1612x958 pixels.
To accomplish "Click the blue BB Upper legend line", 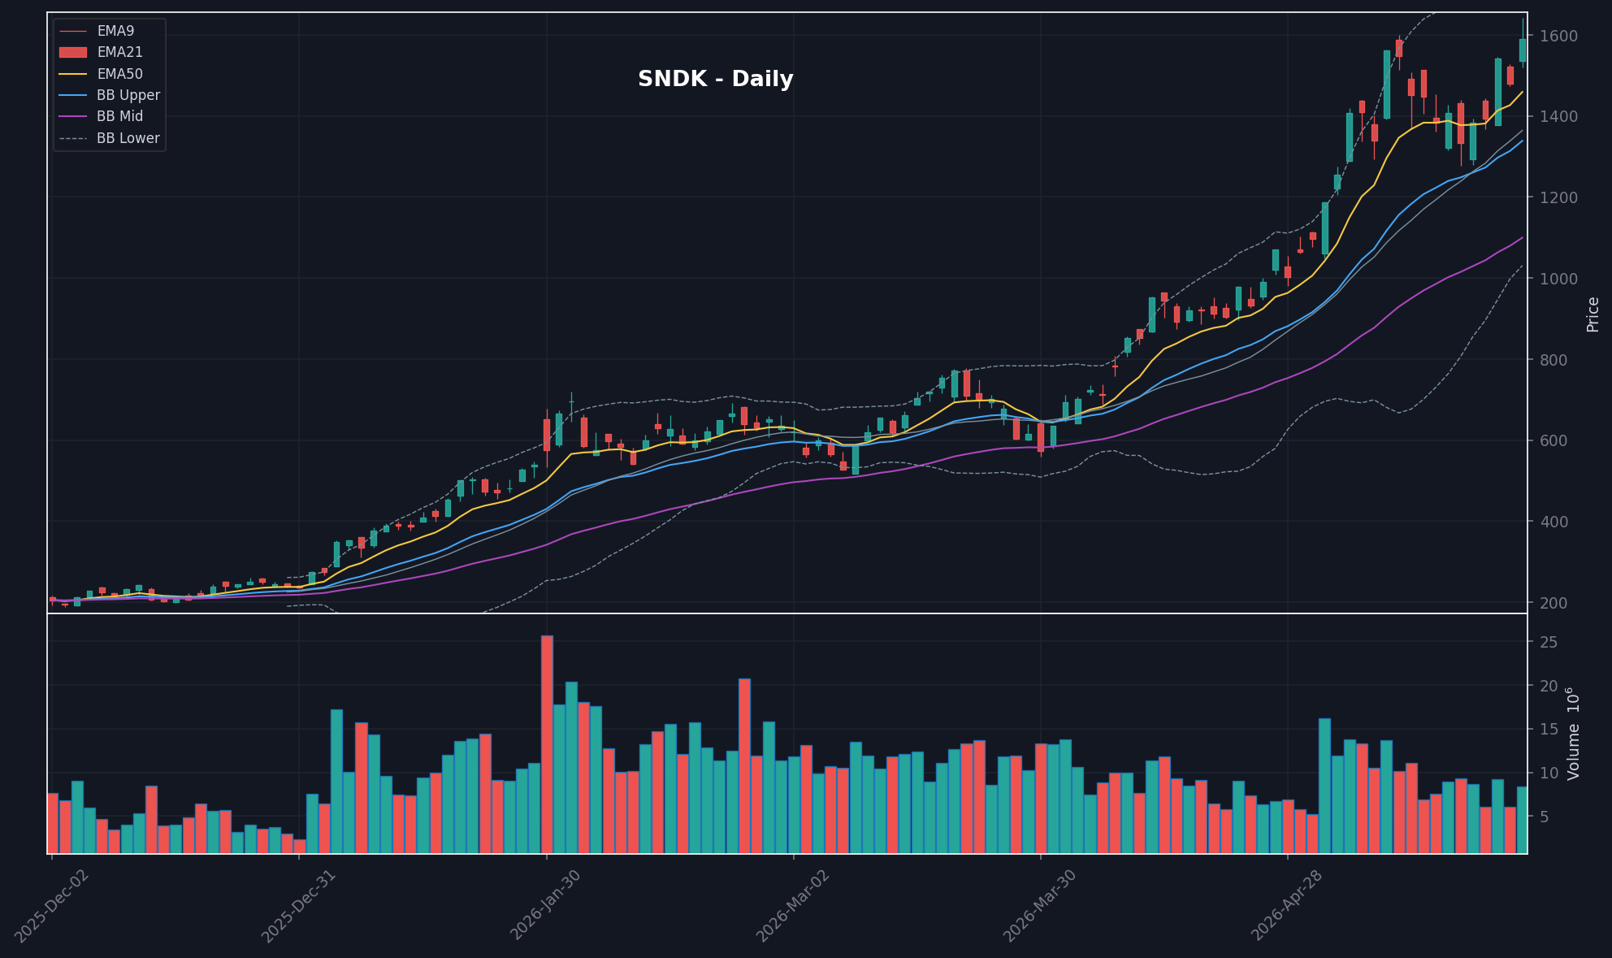I will coord(73,95).
